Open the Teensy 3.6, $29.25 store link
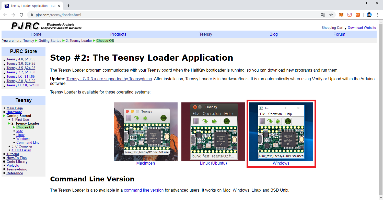The width and height of the screenshot is (383, 200). tap(21, 63)
